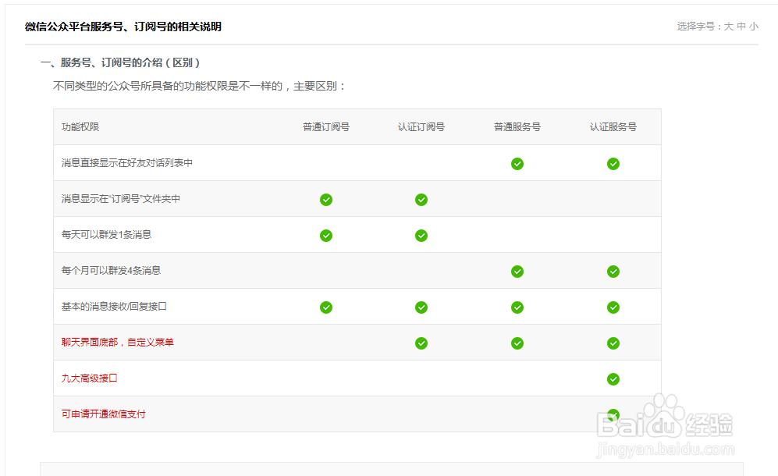Click 普通服务号 checkmark in 自定义菜单 row

point(517,343)
